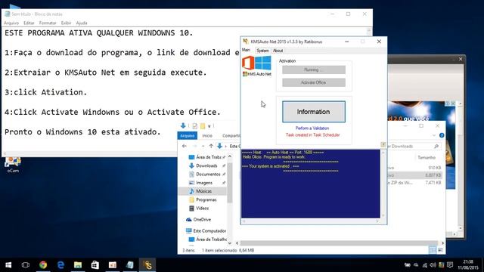Open the Editar menu in Notepad
Image resolution: width=484 pixels, height=272 pixels.
[29, 23]
